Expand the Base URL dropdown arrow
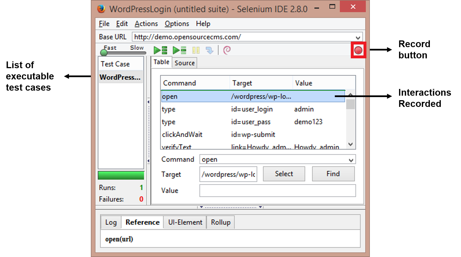Screen dimensions: 461x257 [x=358, y=38]
